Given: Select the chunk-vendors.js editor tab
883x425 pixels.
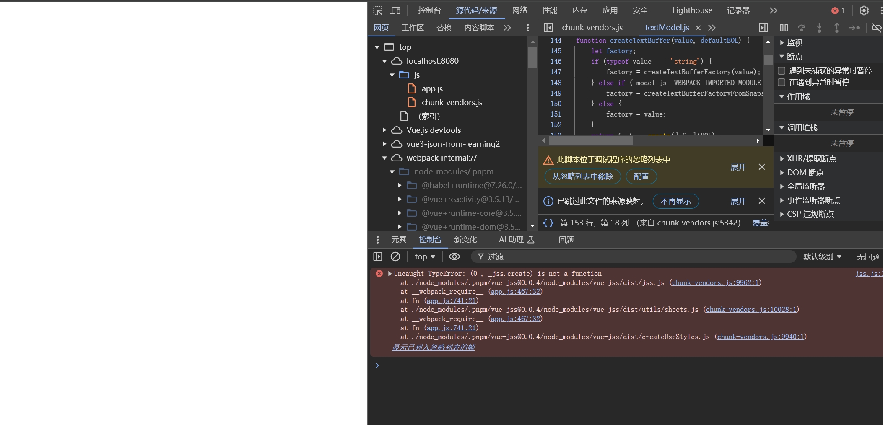Looking at the screenshot, I should (592, 28).
